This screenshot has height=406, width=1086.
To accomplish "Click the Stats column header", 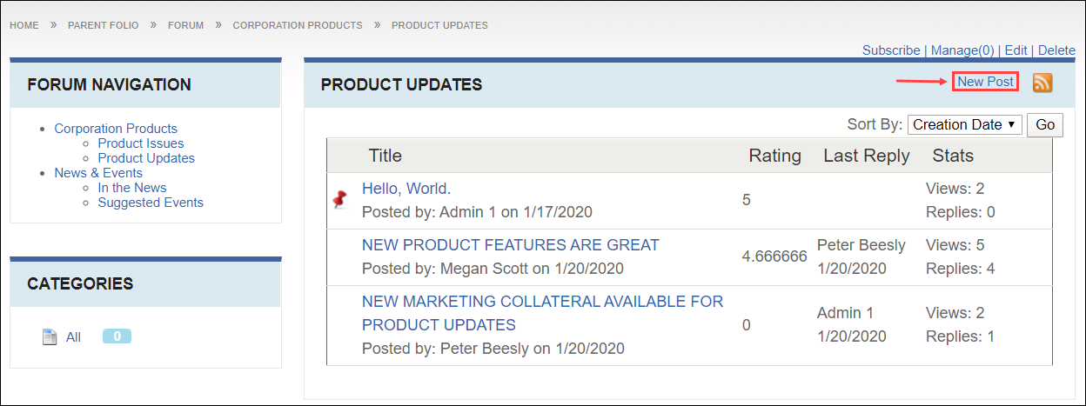I will [x=953, y=156].
